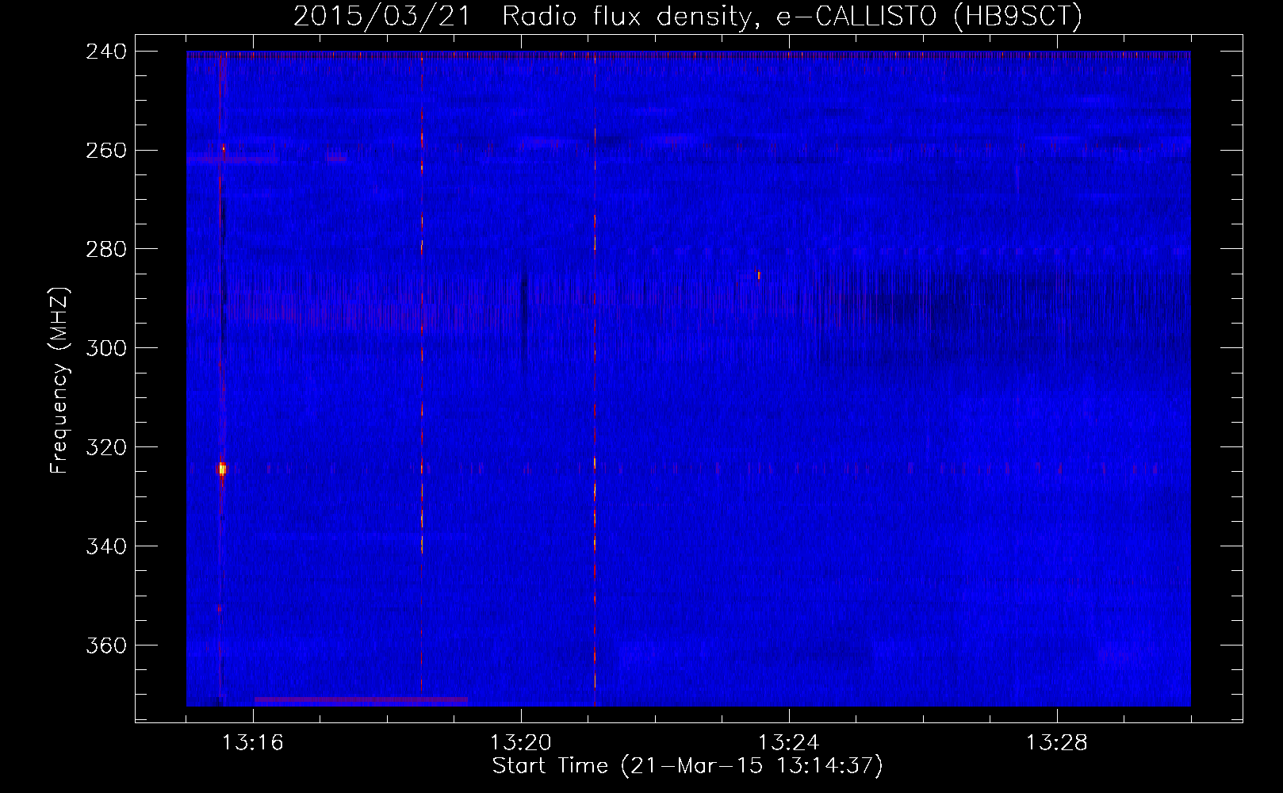This screenshot has height=793, width=1283.
Task: Click the 240 frequency tick label
Action: tap(106, 51)
